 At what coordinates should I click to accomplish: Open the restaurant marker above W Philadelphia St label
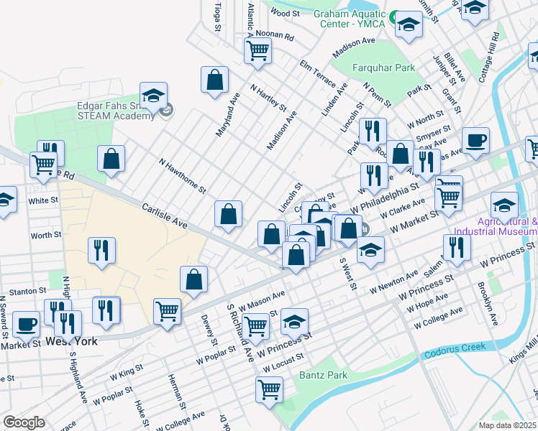374,177
